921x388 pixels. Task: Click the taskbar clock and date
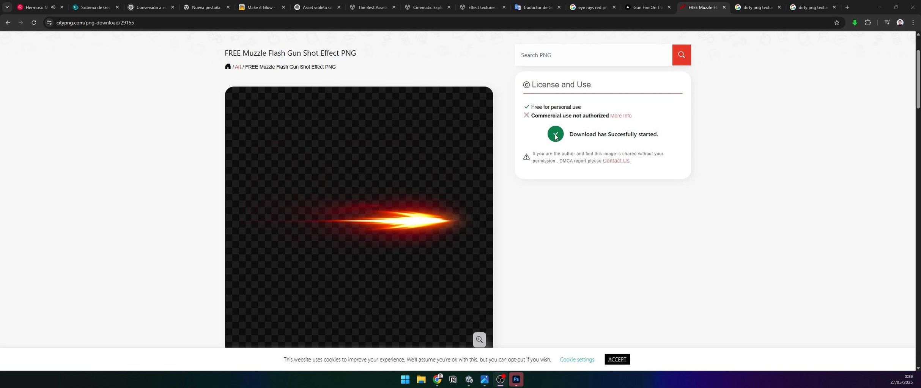[902, 379]
